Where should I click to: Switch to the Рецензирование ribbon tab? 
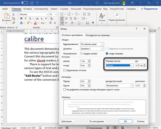(x=92, y=9)
